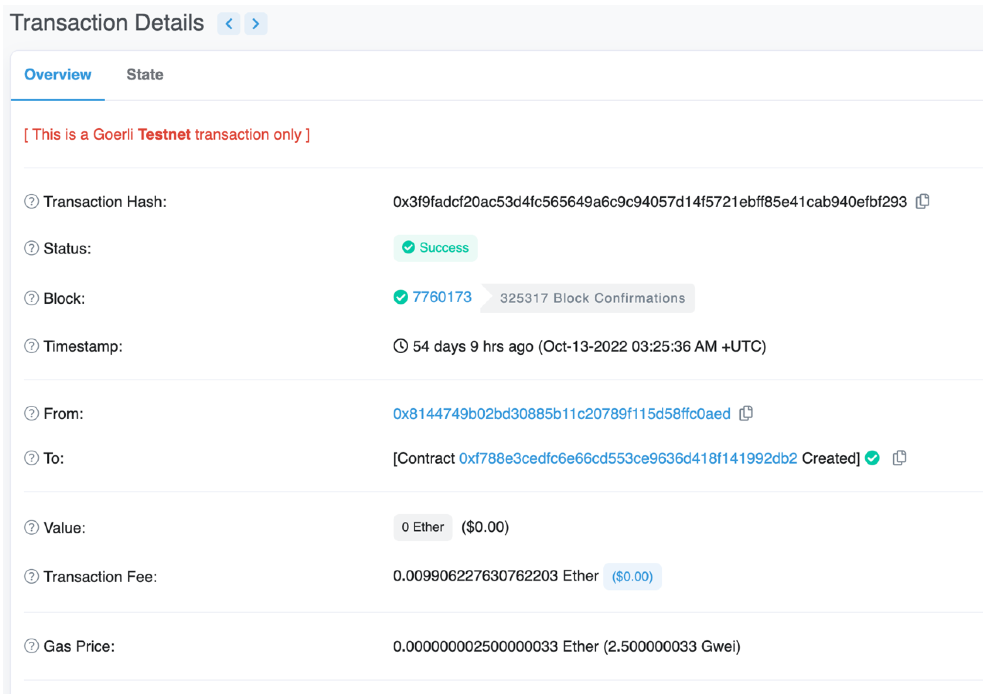
Task: Go to the next transaction via right arrow
Action: point(256,24)
